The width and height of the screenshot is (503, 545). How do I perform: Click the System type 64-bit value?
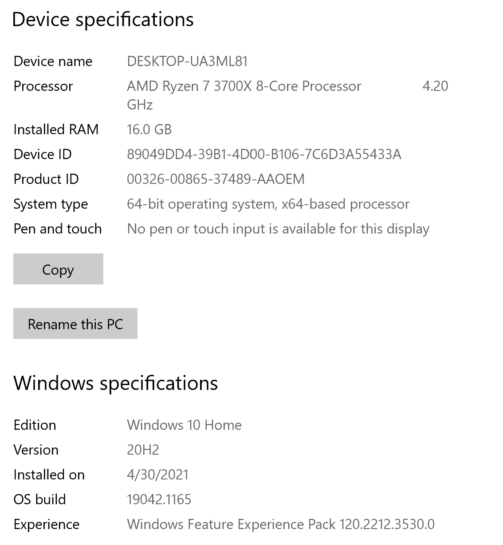(x=268, y=204)
